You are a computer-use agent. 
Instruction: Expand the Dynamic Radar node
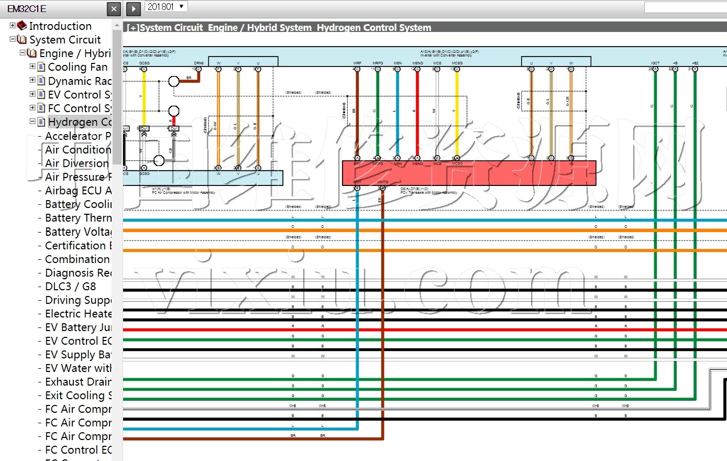point(32,80)
